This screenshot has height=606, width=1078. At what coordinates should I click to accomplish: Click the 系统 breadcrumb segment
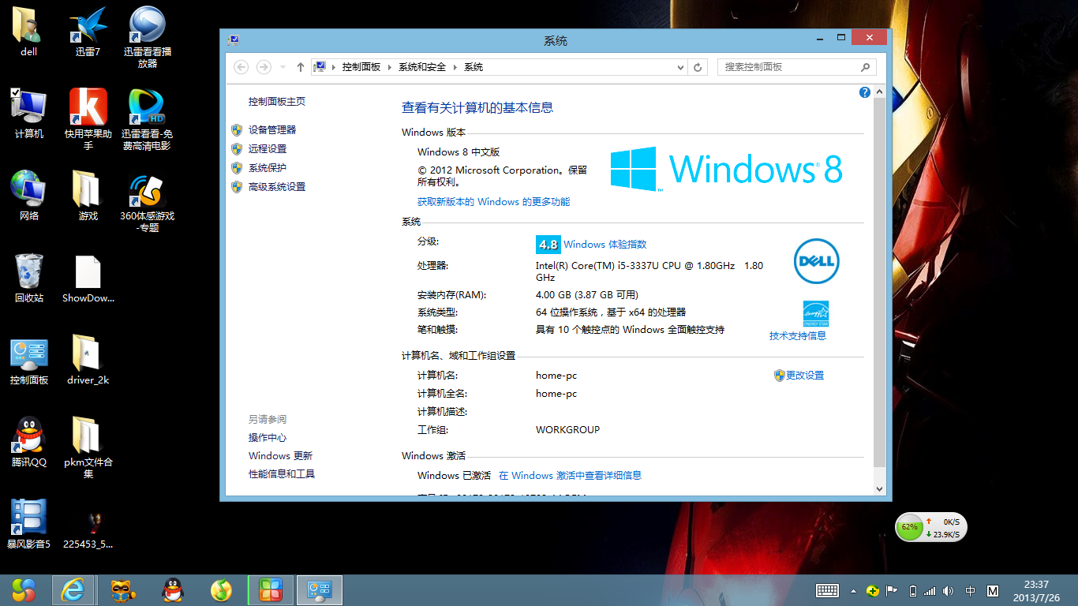(x=473, y=67)
